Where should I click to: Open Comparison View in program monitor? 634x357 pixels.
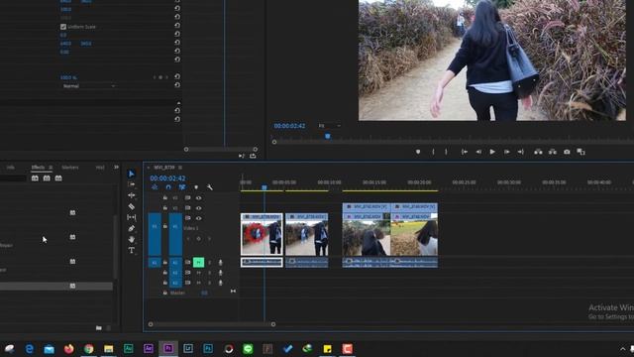[x=581, y=152]
